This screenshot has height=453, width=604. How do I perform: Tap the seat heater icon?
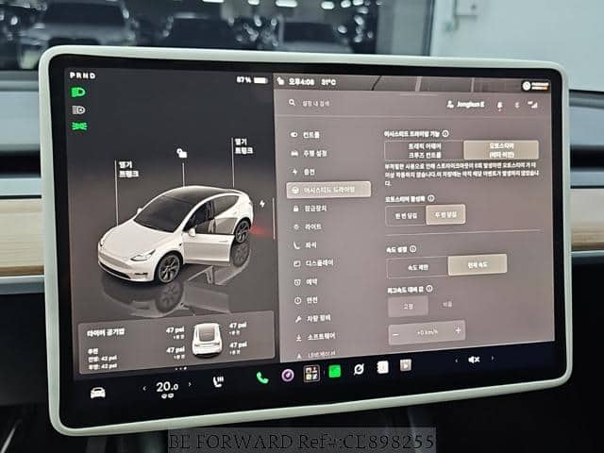pos(218,381)
